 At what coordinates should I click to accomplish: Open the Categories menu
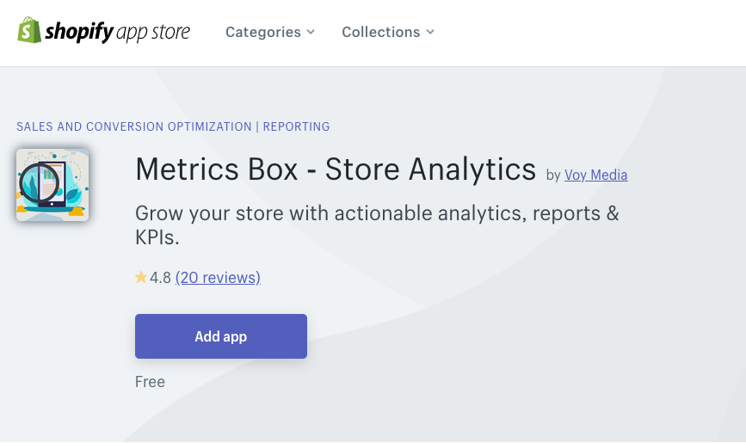pyautogui.click(x=270, y=32)
